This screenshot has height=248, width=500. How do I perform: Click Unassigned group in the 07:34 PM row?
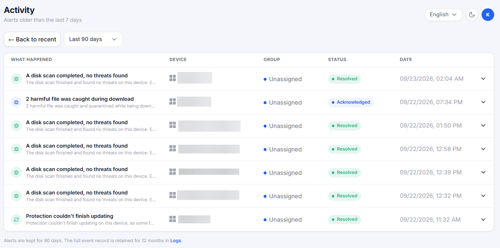point(283,102)
